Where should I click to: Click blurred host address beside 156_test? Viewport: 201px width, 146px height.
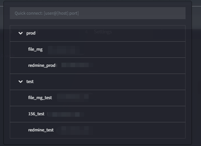pyautogui.click(x=66, y=114)
